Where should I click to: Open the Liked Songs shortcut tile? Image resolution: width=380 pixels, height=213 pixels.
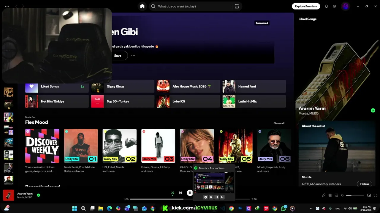click(x=57, y=86)
